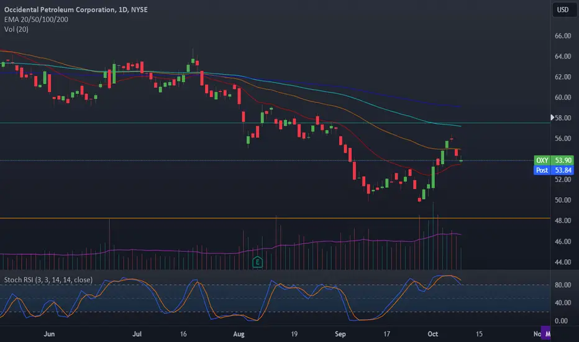Click the 62.00 price axis label

563,77
